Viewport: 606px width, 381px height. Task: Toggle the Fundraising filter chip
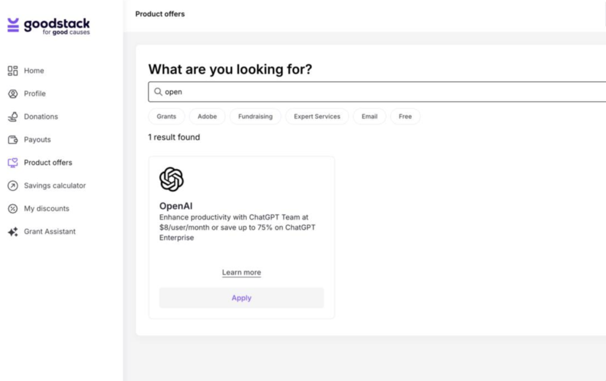[x=255, y=117]
